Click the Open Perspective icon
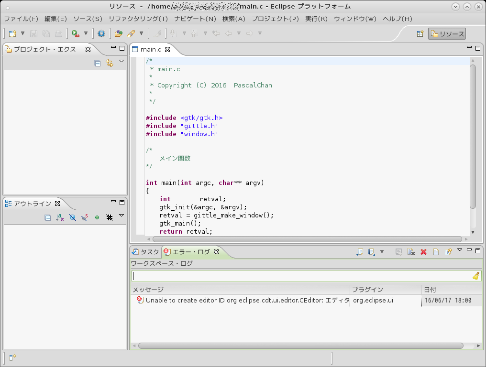The image size is (486, 367). (x=420, y=34)
